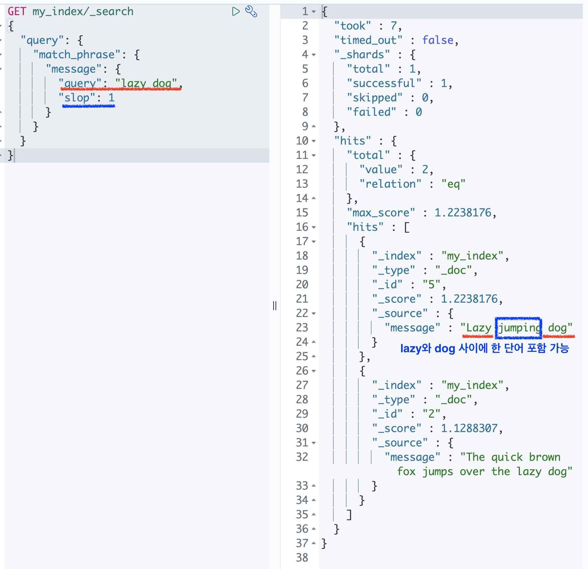This screenshot has height=569, width=588.
Task: Collapse the root response object on line 1
Action: pos(313,11)
